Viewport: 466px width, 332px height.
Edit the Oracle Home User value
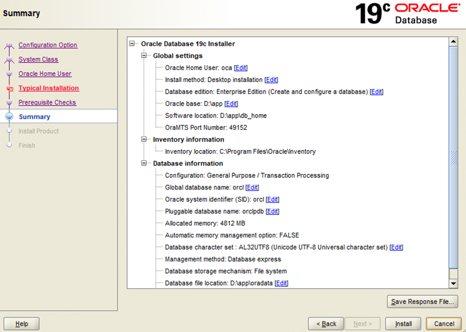pos(241,68)
